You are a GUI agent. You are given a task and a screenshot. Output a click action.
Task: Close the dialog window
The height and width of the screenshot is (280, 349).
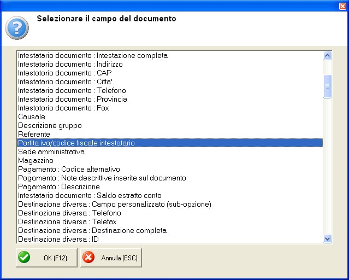click(342, 6)
